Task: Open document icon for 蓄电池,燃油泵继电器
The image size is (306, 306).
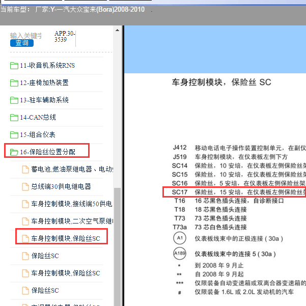Action: pos(25,170)
